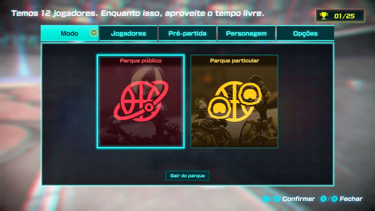The height and width of the screenshot is (211, 375).
Task: Switch to the Pré-partida tab
Action: pyautogui.click(x=187, y=33)
